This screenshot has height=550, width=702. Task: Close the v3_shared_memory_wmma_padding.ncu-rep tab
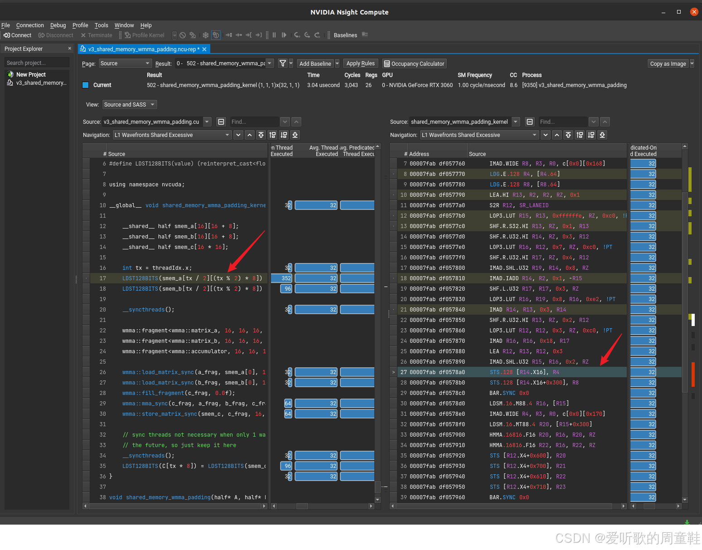coord(204,49)
